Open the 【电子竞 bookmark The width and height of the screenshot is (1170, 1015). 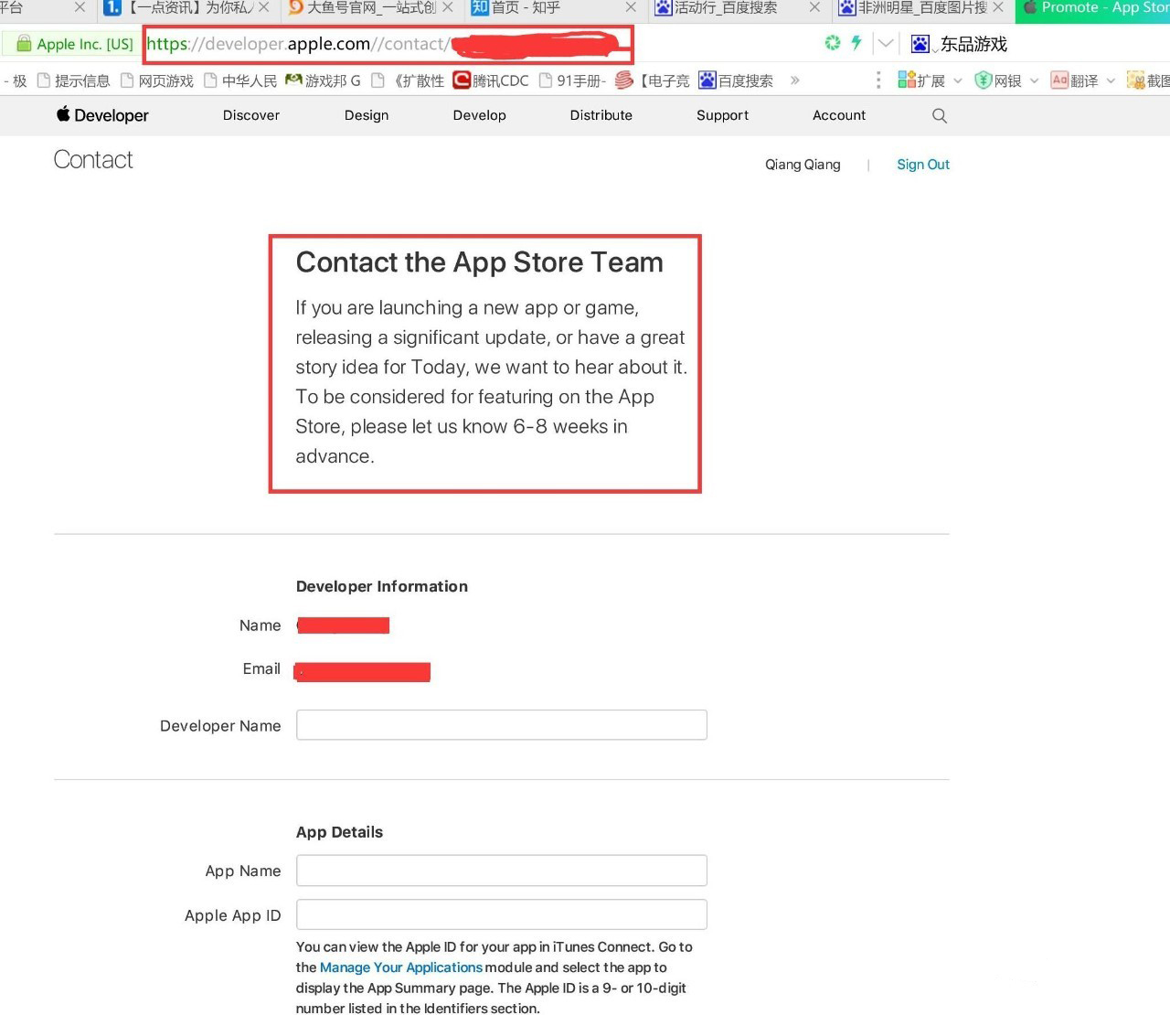tap(653, 80)
